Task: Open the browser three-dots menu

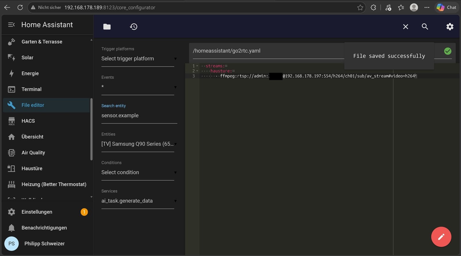Action: click(x=427, y=7)
